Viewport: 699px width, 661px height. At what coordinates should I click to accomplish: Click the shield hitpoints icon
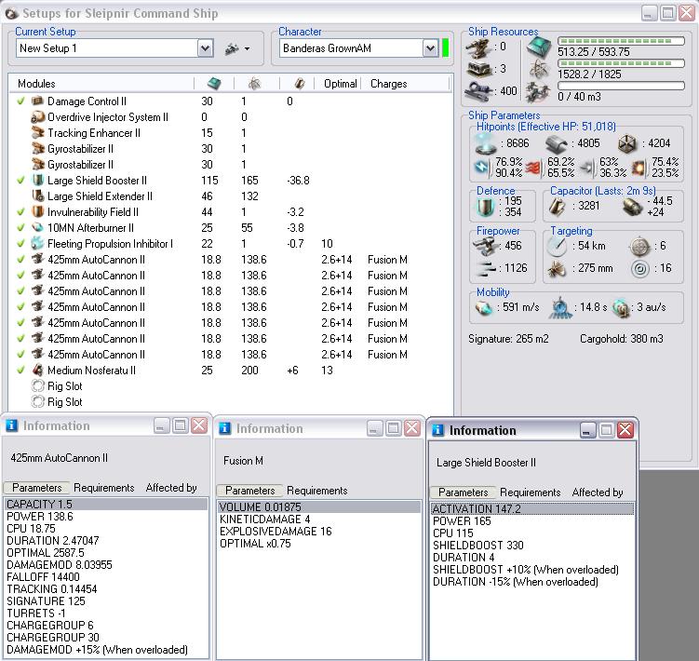tap(486, 143)
